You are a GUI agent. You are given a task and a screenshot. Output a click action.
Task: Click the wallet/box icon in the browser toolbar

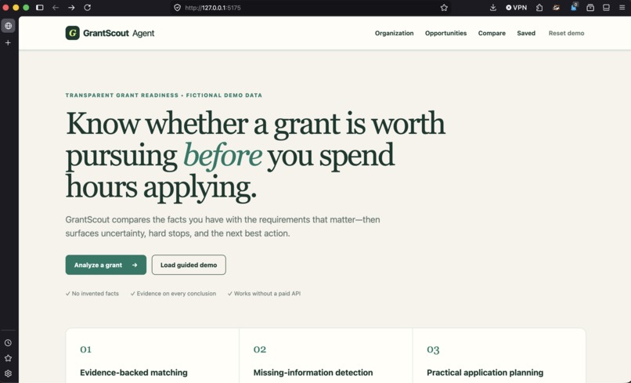tap(590, 8)
